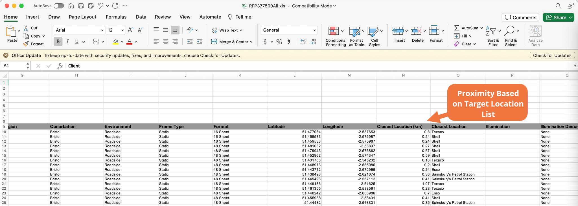This screenshot has width=578, height=206.
Task: Toggle center horizontal alignment
Action: [166, 42]
